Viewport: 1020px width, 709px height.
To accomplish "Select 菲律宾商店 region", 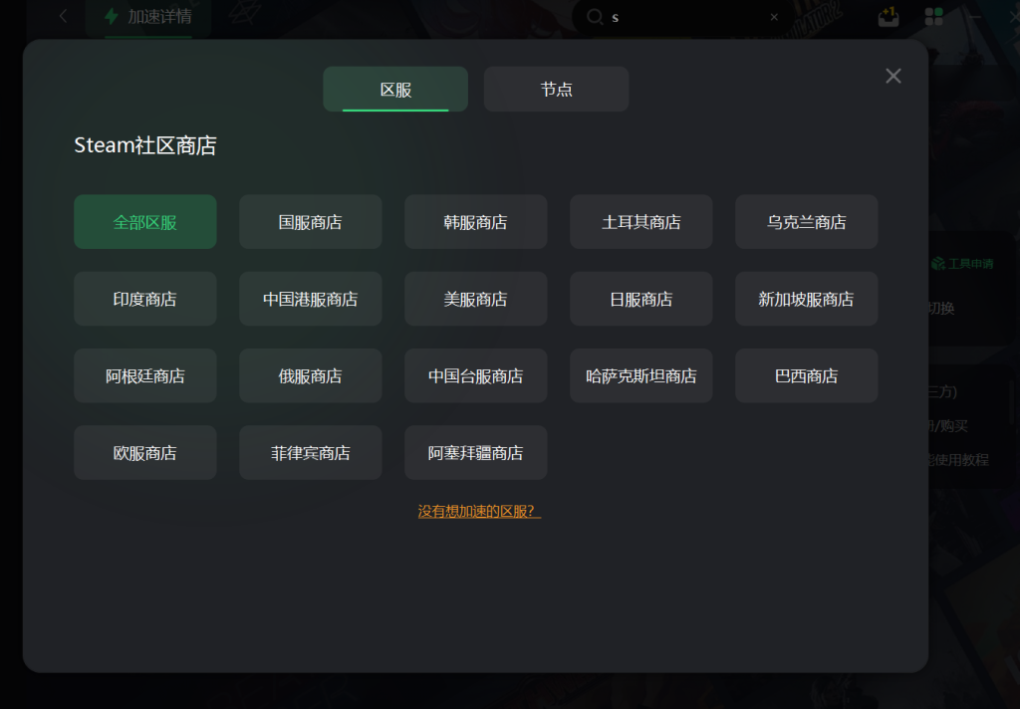I will [311, 453].
